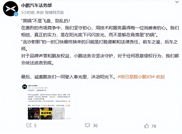Open the yellow-captioned face thumbnail

pos(46,114)
